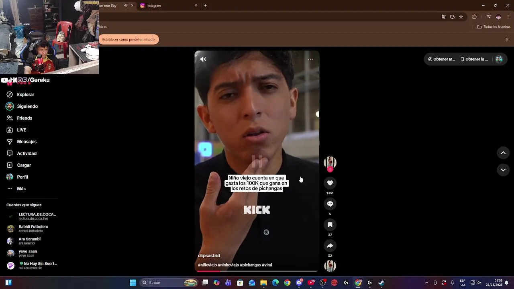Open Microsoft Store from the taskbar
This screenshot has height=289, width=514.
(x=240, y=283)
